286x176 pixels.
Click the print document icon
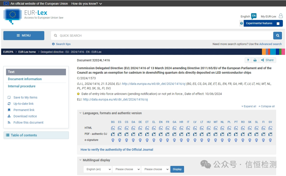coord(255,60)
